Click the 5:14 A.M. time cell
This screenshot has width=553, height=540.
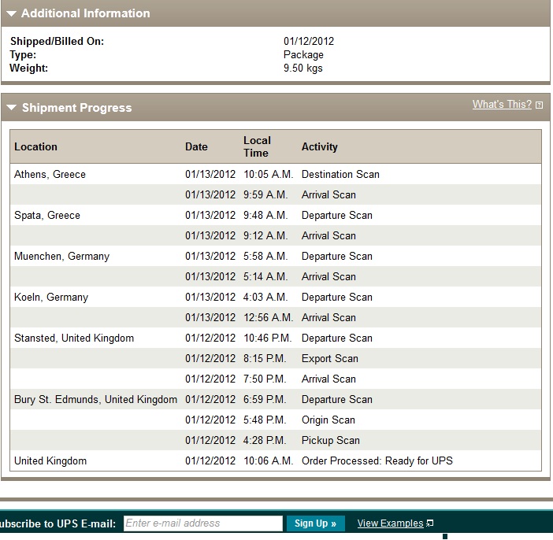(265, 276)
